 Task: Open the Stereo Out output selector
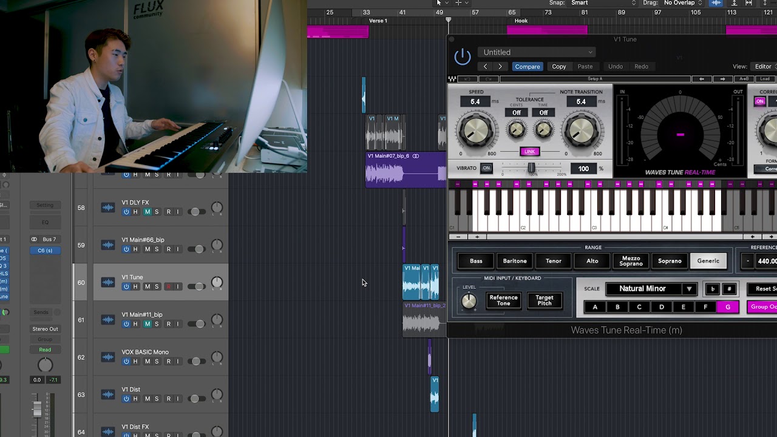coord(45,329)
